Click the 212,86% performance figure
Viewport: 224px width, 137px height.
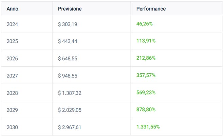146,58
